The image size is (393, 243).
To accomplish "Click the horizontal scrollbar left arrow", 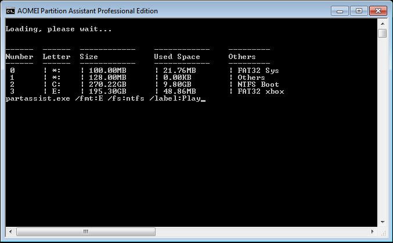I will (x=10, y=231).
